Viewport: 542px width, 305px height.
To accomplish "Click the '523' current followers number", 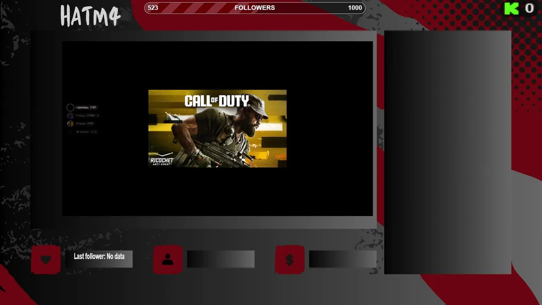I will (153, 8).
